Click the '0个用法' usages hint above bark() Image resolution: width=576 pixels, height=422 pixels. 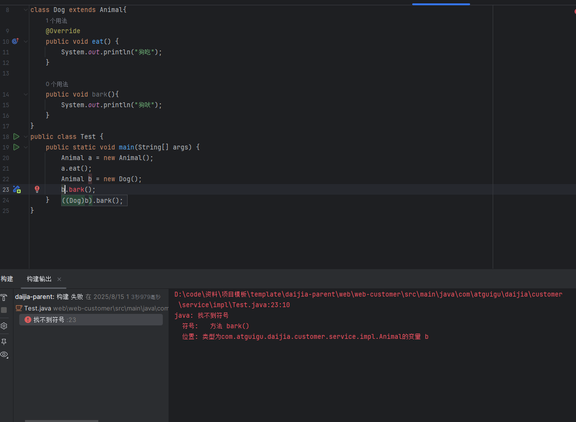[x=56, y=84]
